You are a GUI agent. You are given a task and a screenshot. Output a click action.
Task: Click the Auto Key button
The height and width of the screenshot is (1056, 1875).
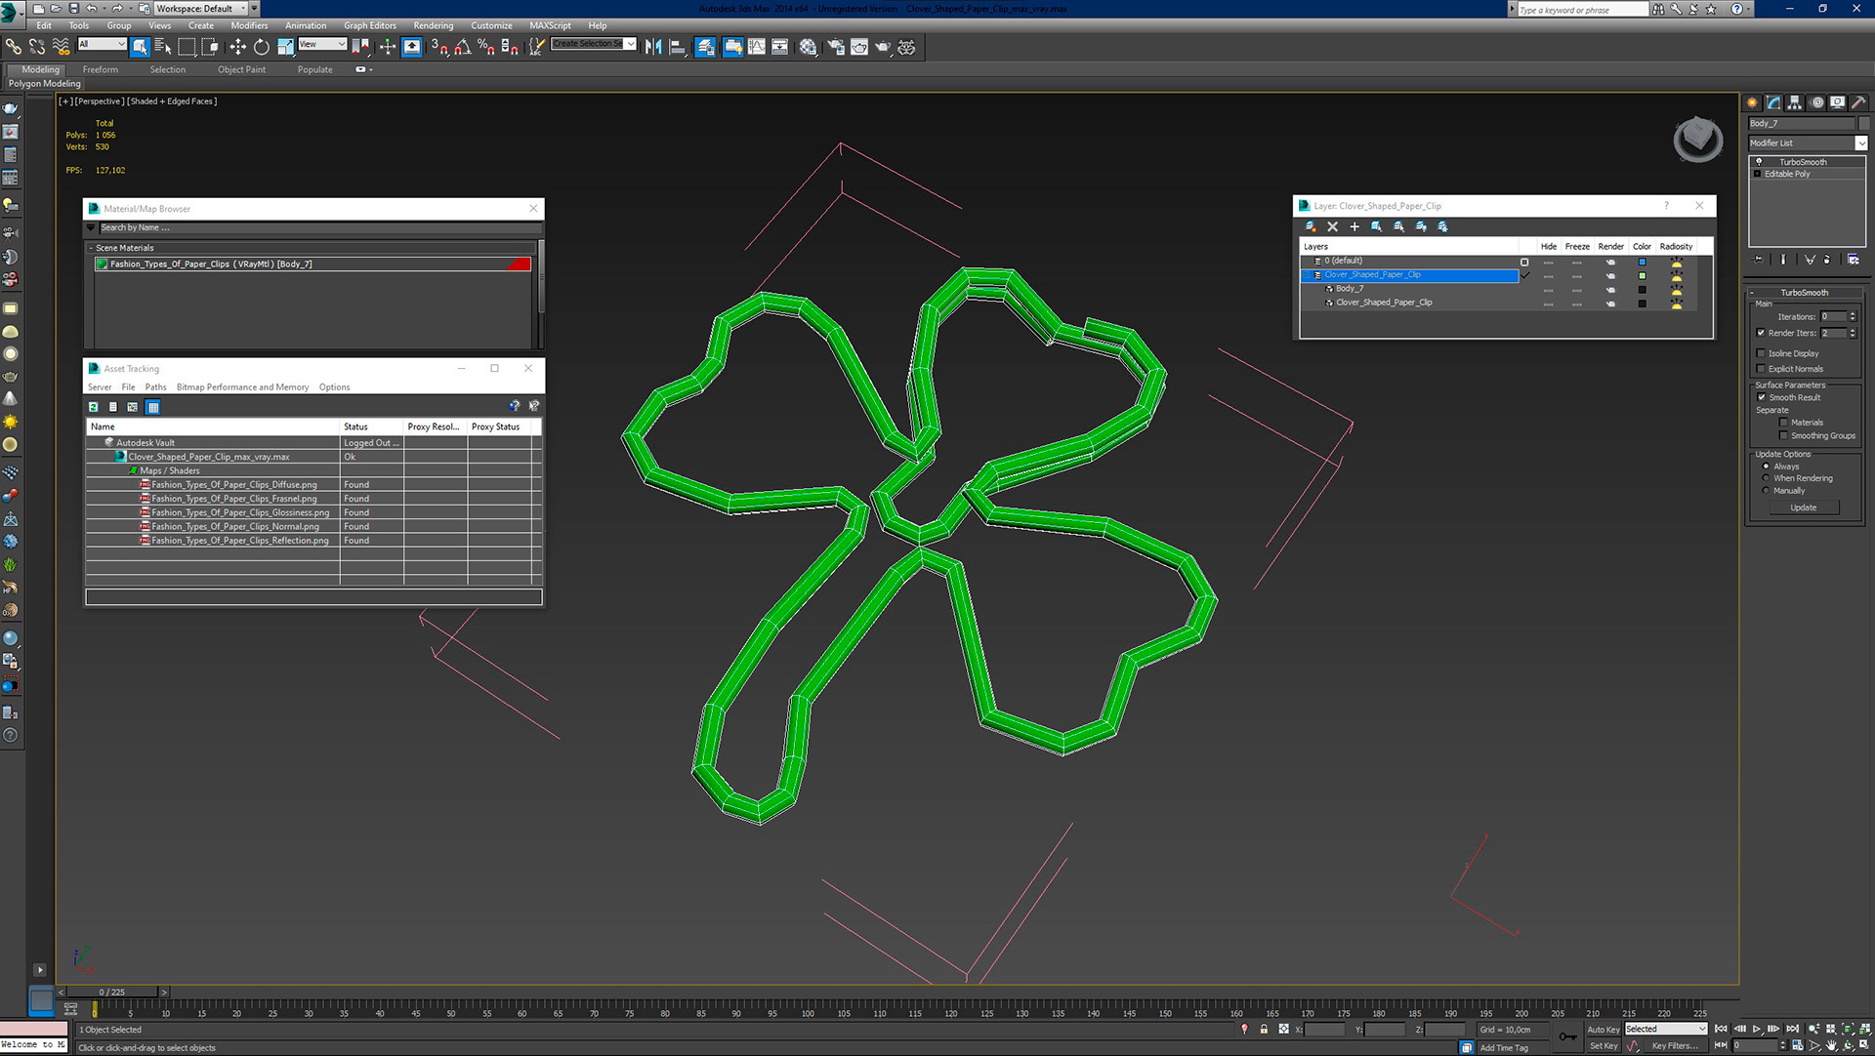pos(1604,1030)
